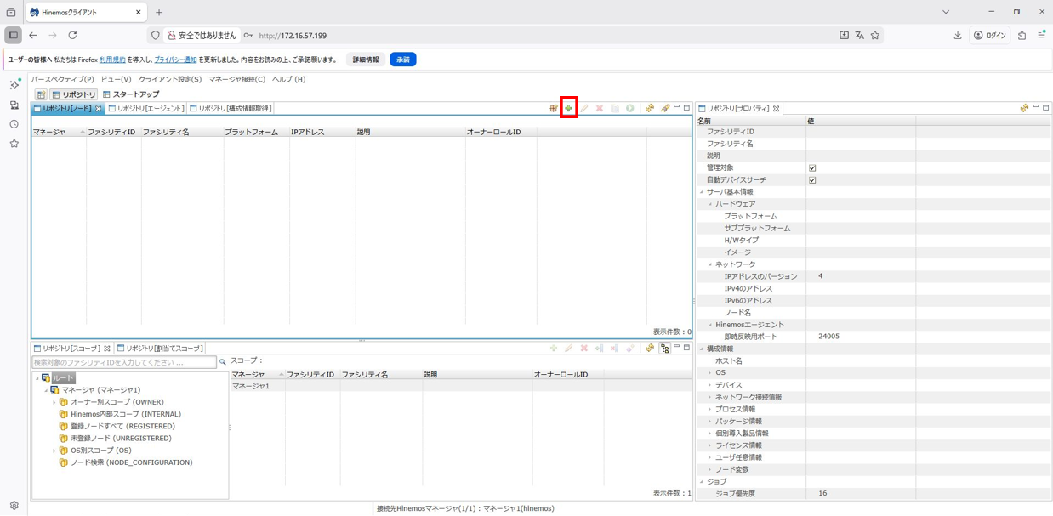Refresh the property panel

pos(1024,108)
